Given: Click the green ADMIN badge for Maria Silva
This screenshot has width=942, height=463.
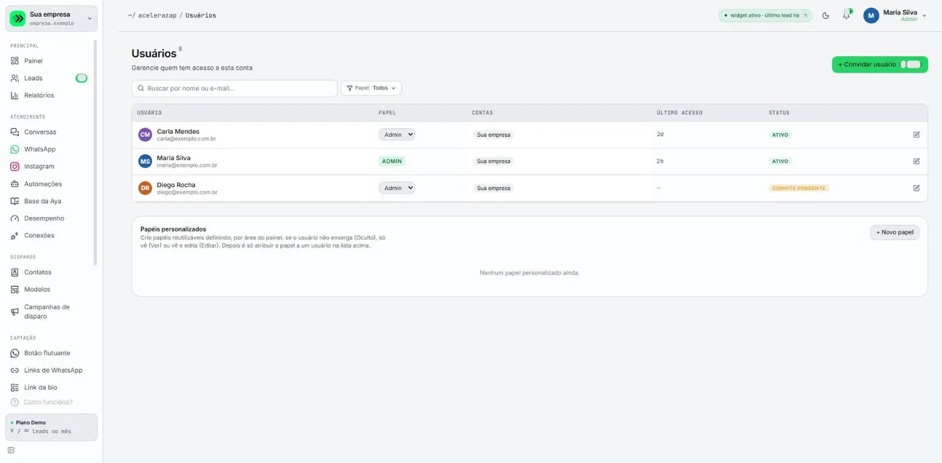Looking at the screenshot, I should click(392, 161).
